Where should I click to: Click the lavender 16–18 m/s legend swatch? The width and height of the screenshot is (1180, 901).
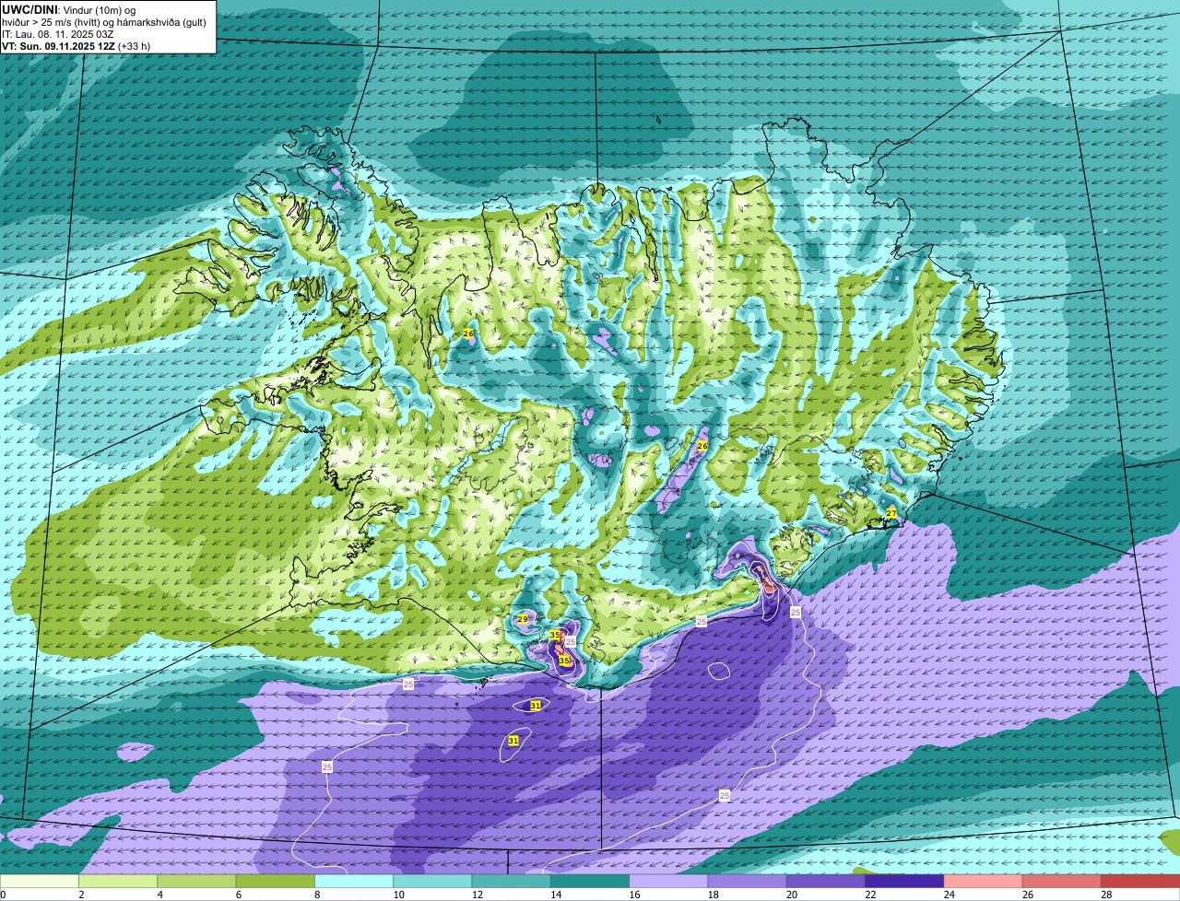click(668, 882)
